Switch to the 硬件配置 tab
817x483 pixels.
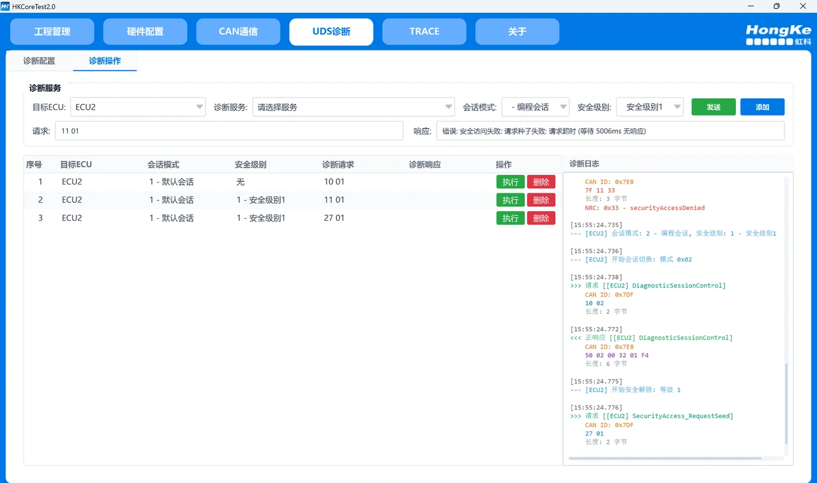tap(145, 31)
